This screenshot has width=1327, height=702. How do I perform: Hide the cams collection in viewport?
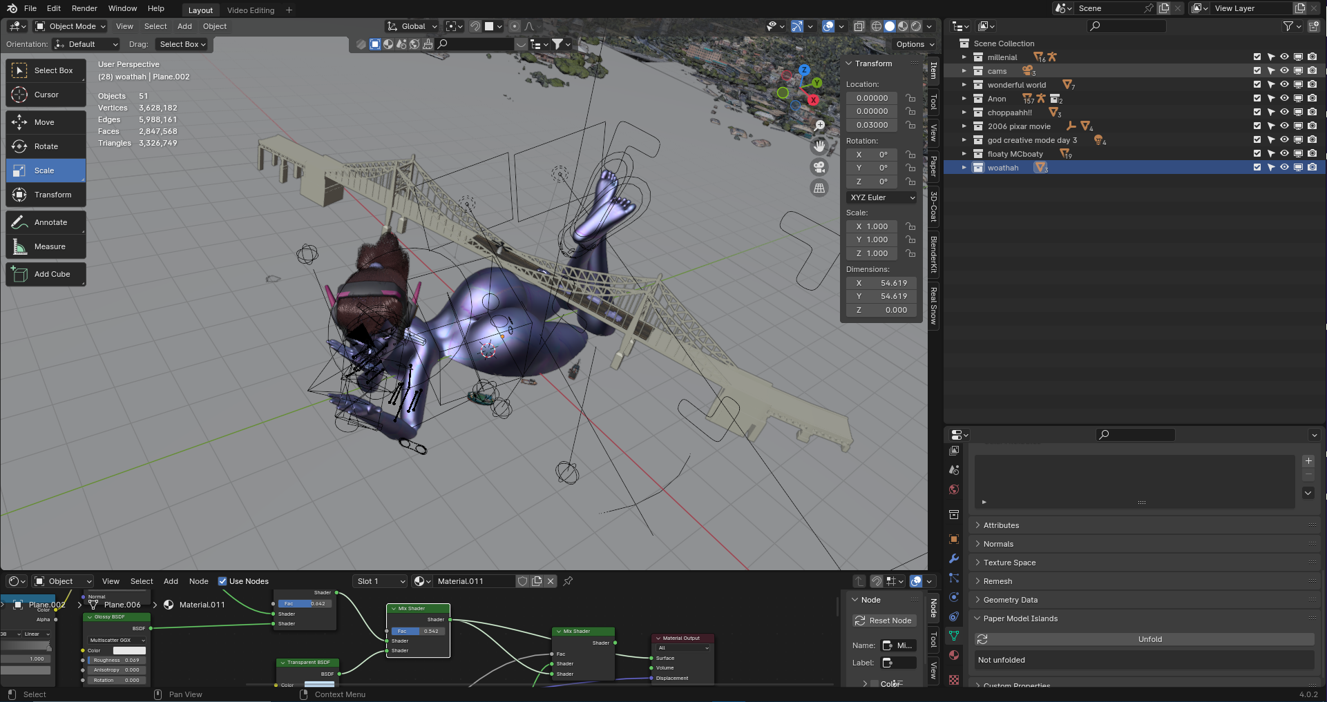1284,71
